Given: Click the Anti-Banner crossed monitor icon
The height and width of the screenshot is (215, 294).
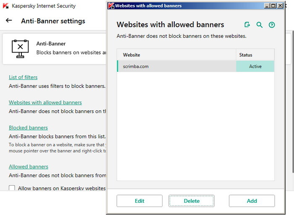Looking at the screenshot, I should coord(20,49).
